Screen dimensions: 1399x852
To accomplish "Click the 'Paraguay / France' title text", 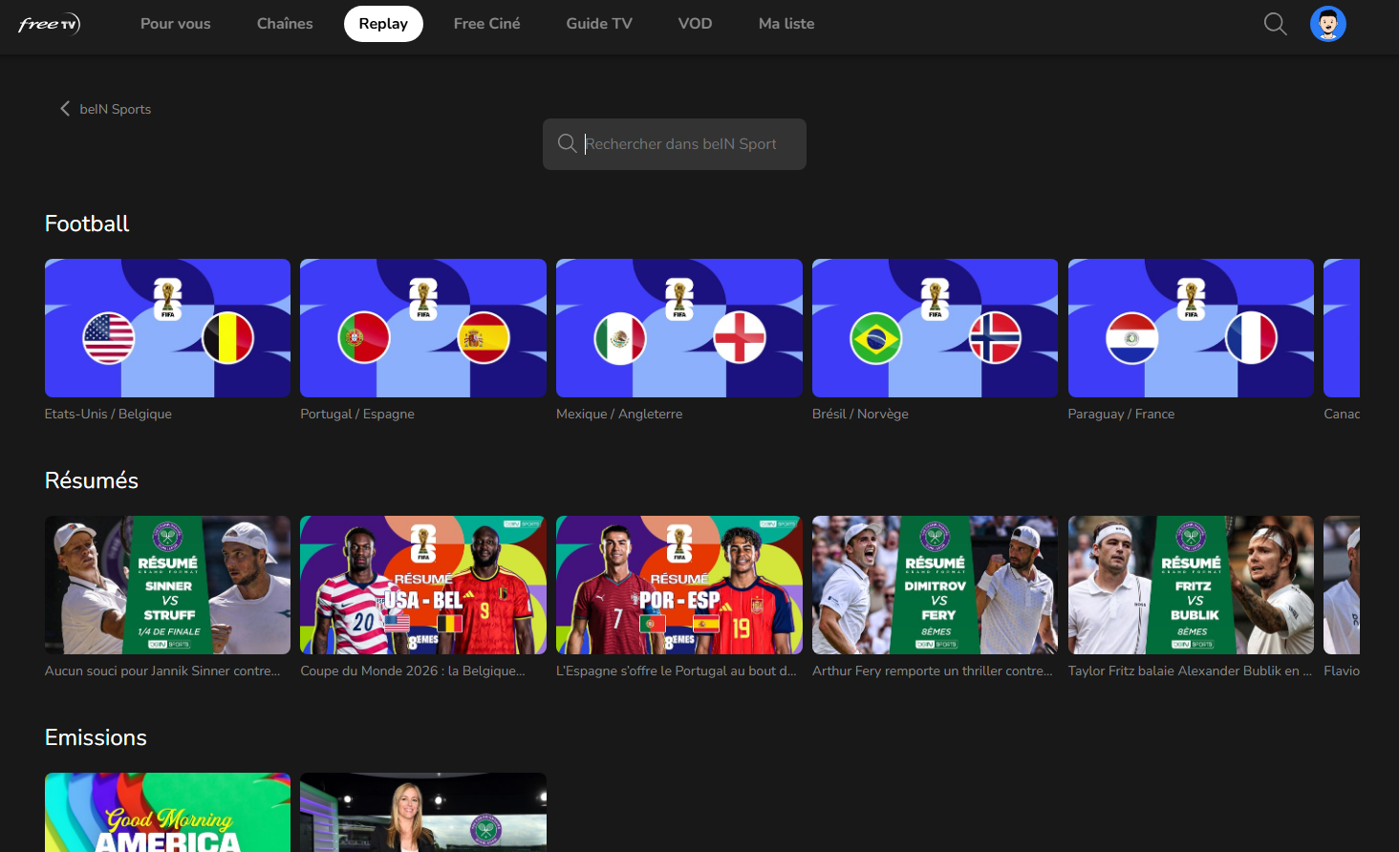I will pyautogui.click(x=1121, y=414).
